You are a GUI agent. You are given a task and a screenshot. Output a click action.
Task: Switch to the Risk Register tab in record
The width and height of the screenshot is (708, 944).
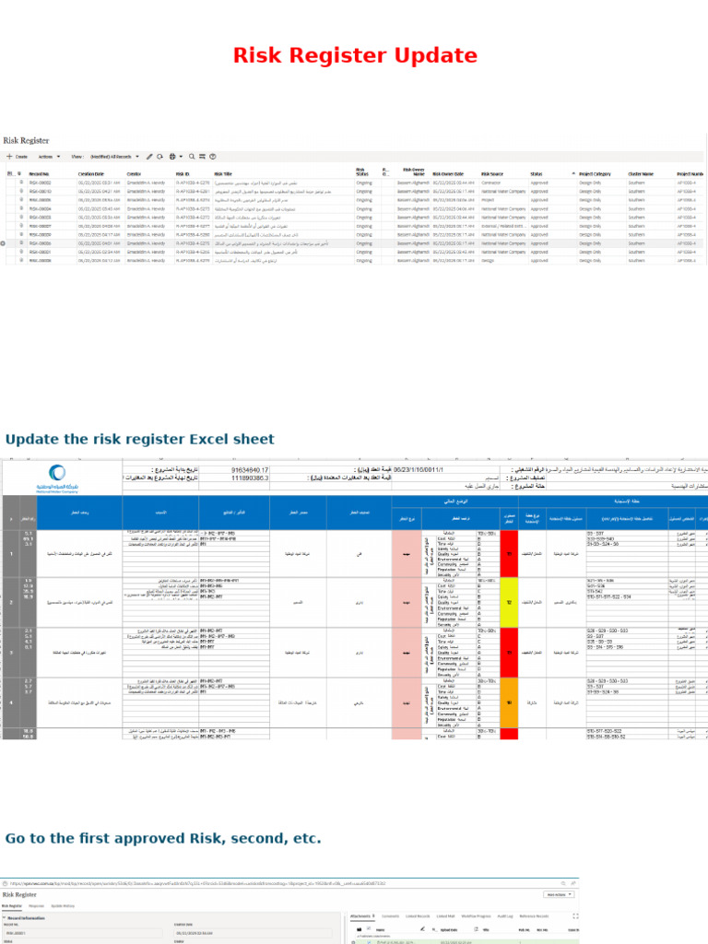11,906
